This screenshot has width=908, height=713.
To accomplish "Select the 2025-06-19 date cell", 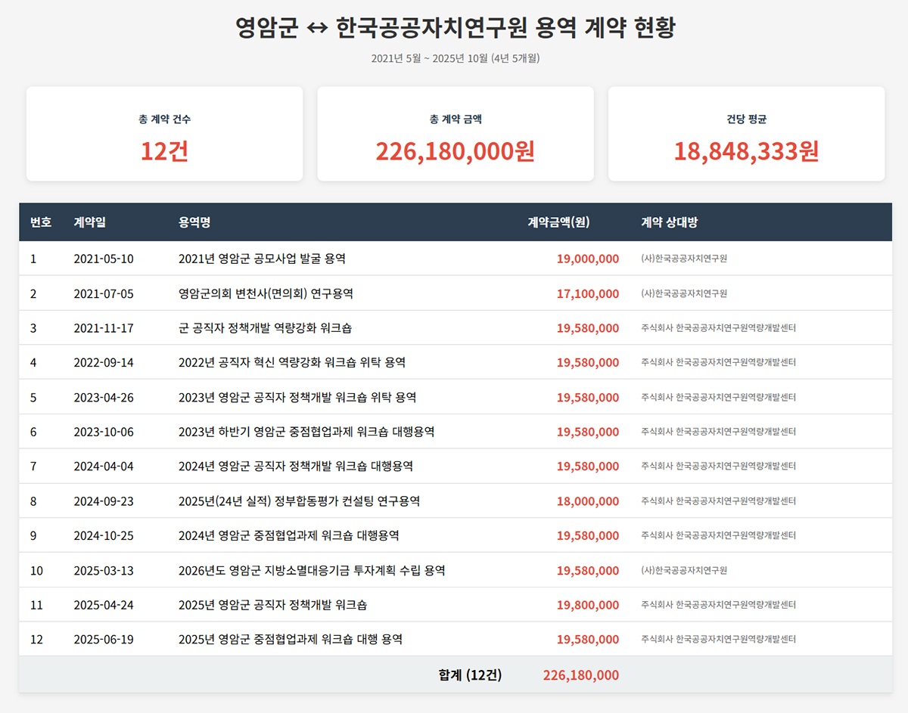I will 104,640.
